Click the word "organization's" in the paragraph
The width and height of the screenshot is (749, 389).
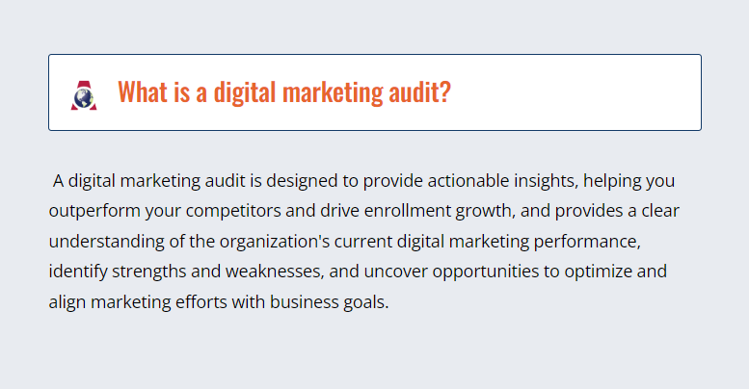coord(275,242)
